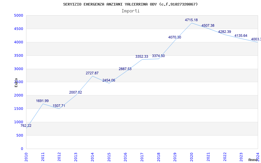Image resolution: width=261 pixels, height=163 pixels.
Task: Click the 3000 y-axis tick label
Action: (19, 69)
